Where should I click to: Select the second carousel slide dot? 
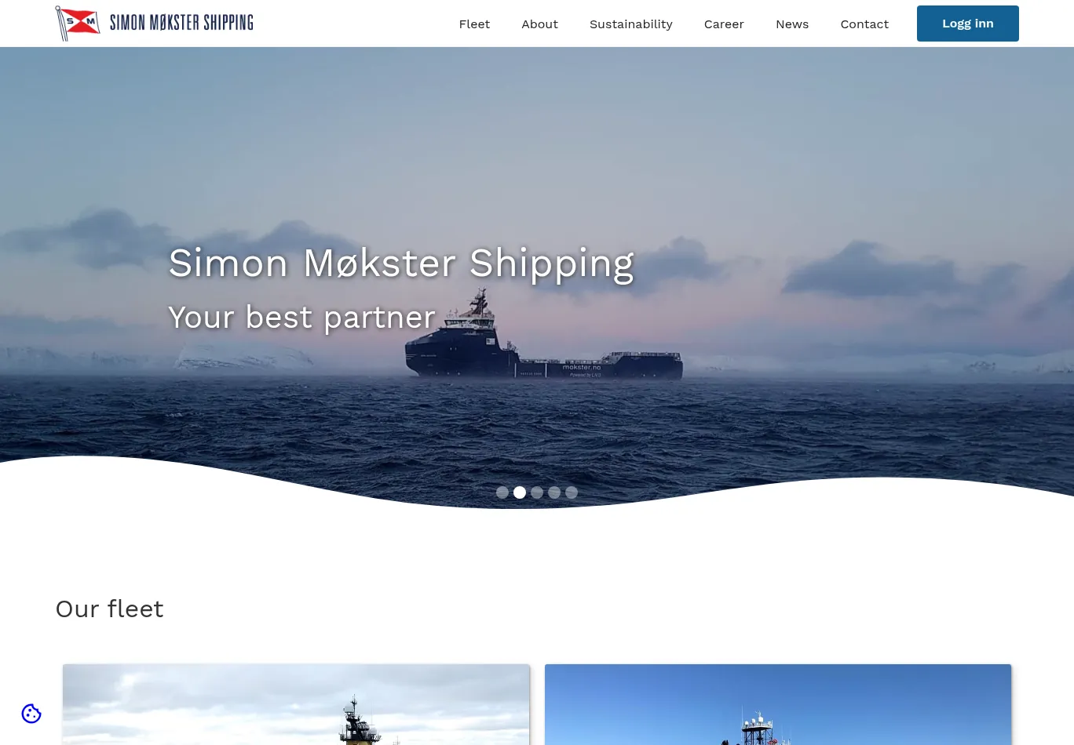(520, 492)
